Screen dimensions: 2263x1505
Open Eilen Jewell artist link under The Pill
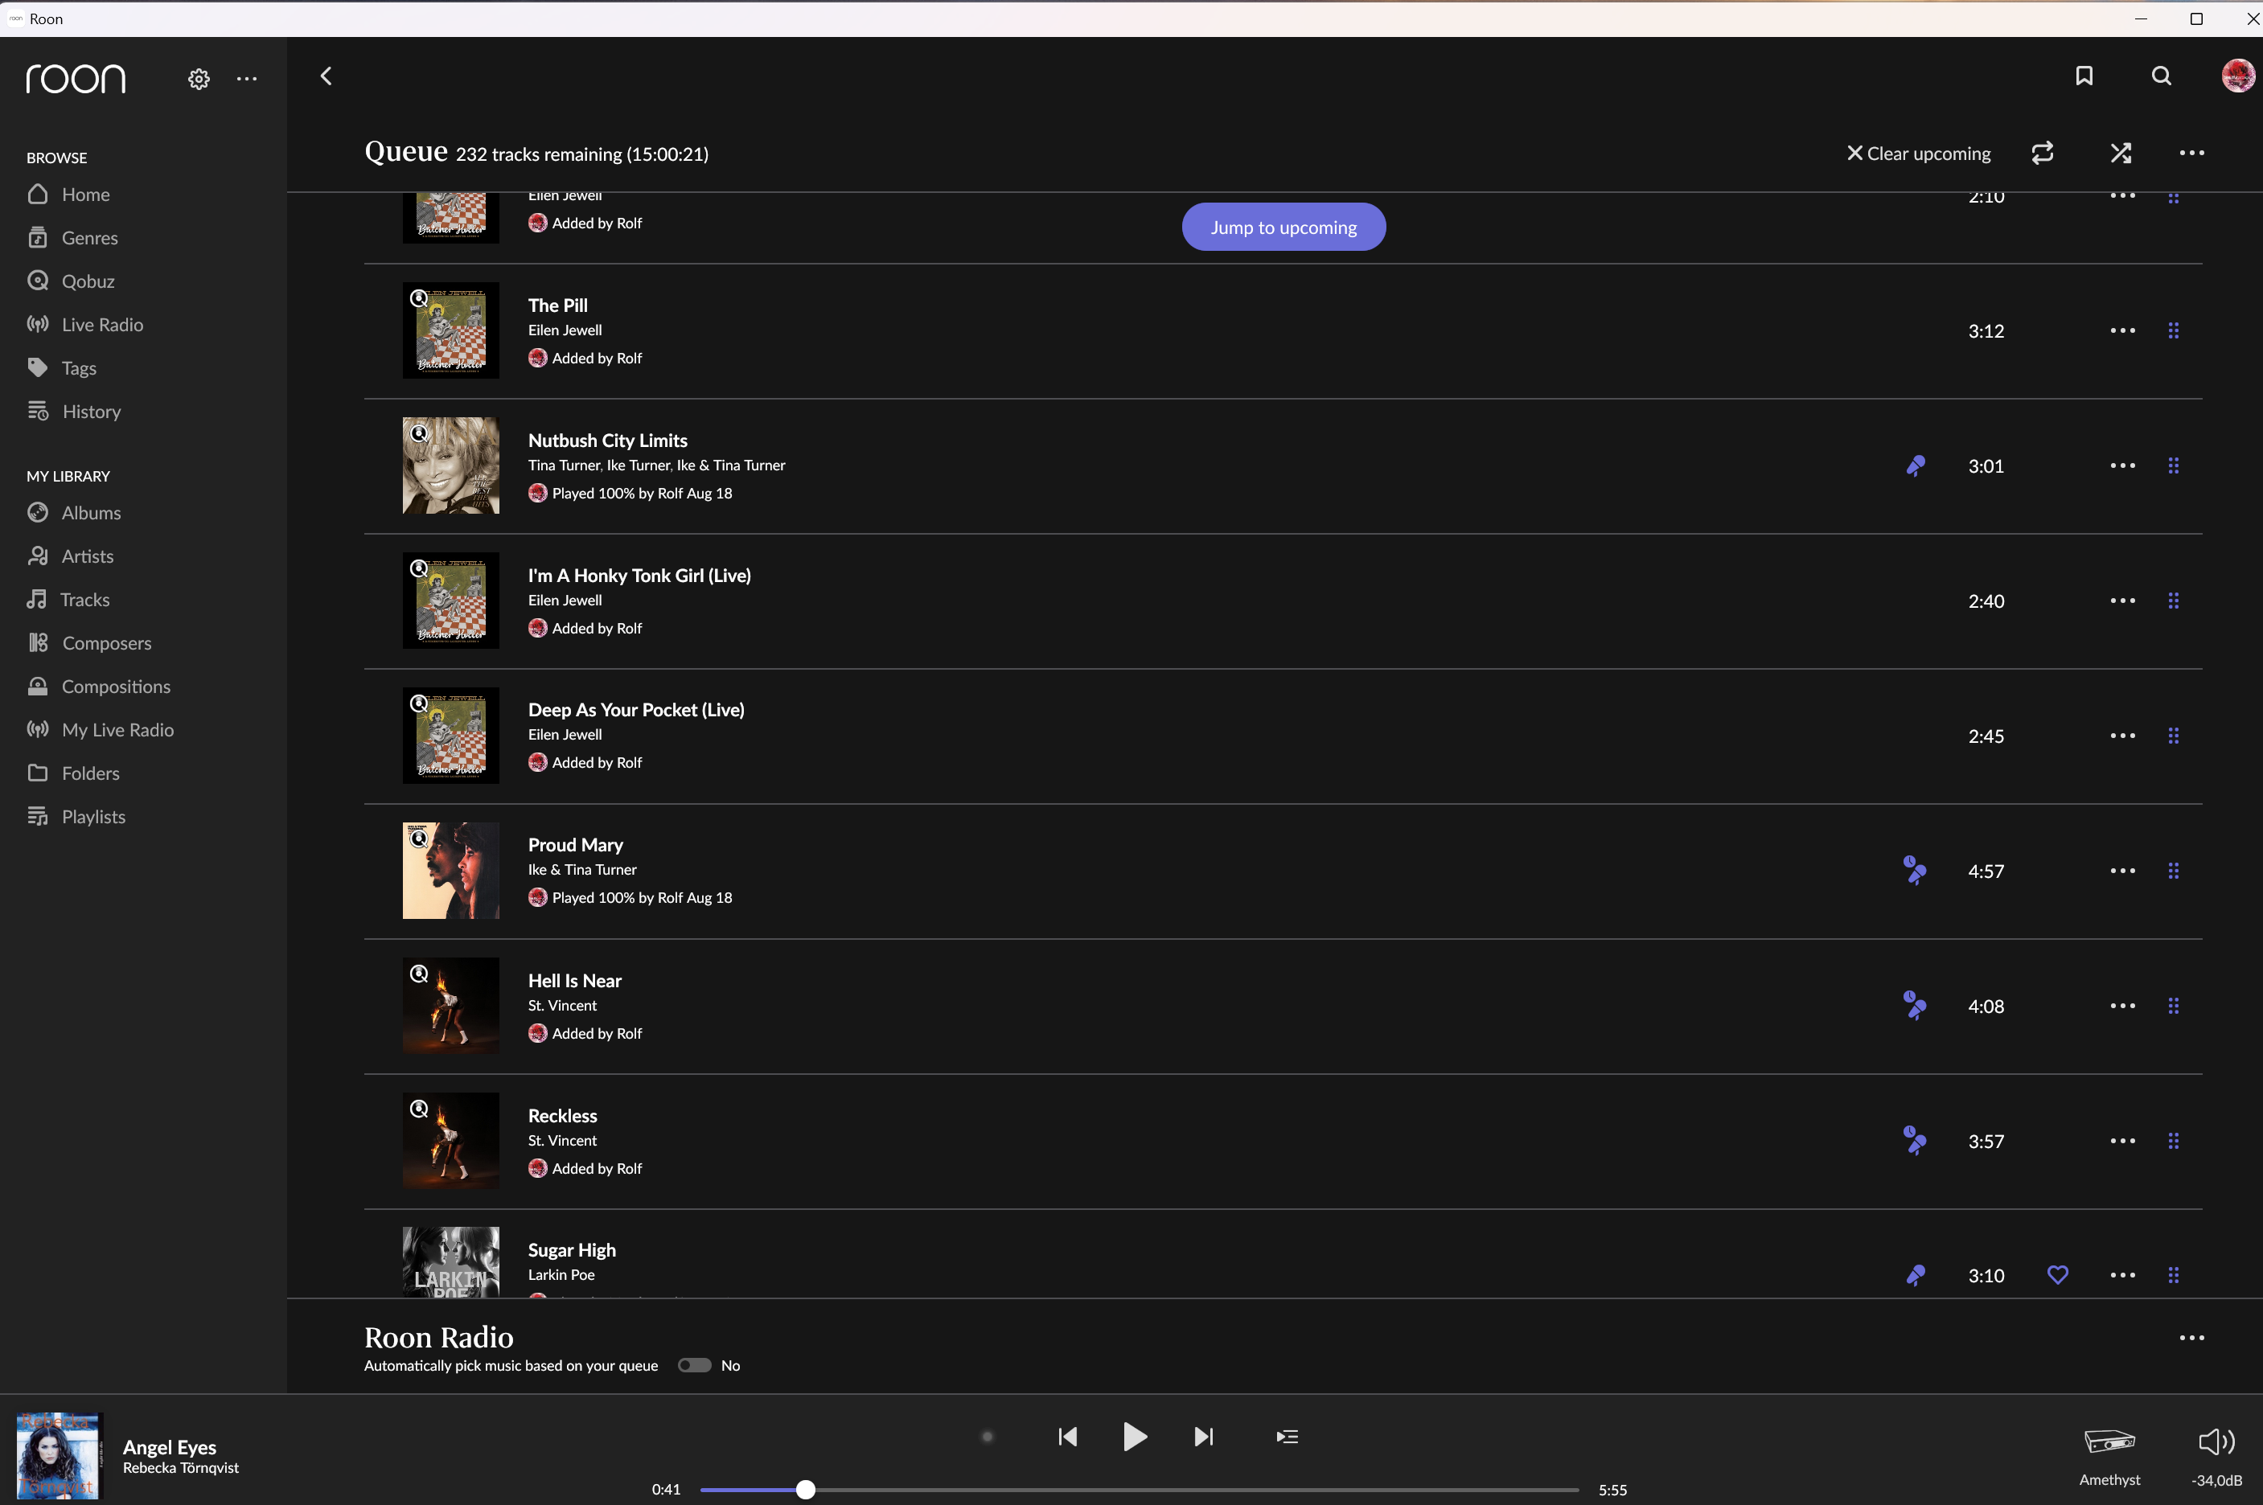pyautogui.click(x=565, y=330)
